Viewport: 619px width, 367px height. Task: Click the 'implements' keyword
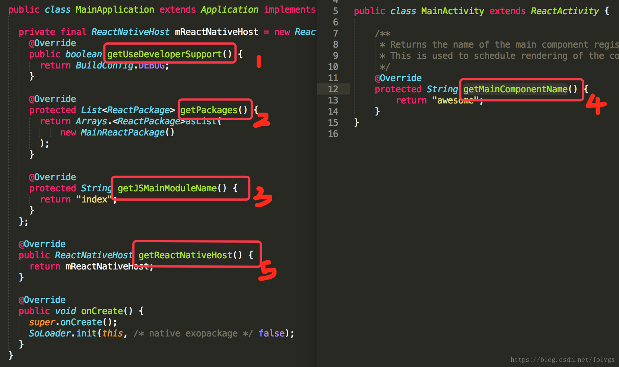pos(290,10)
